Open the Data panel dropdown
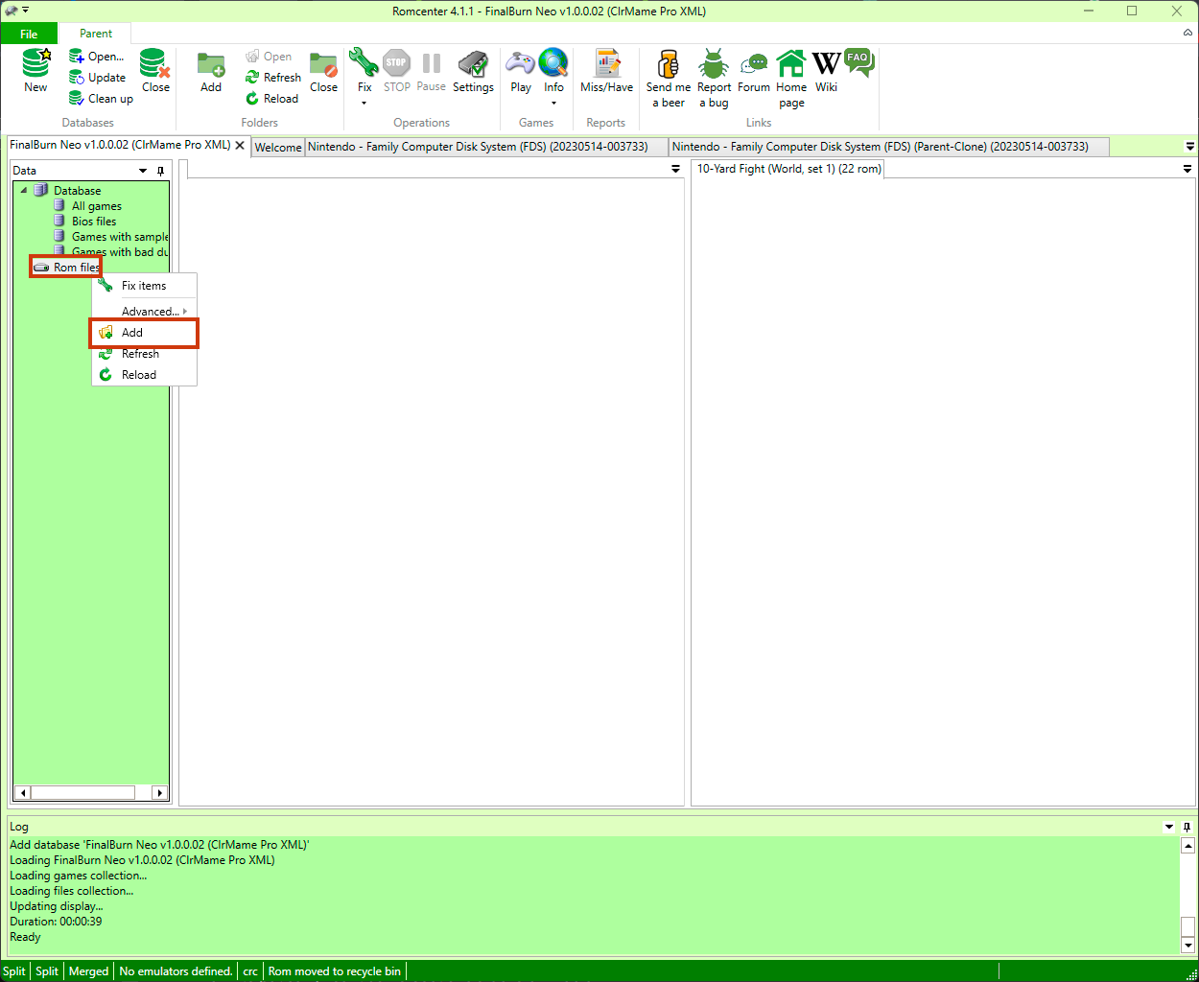Screen dimensions: 1199x982 (x=142, y=170)
